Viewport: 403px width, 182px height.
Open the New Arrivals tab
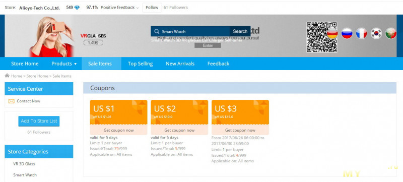(x=180, y=64)
